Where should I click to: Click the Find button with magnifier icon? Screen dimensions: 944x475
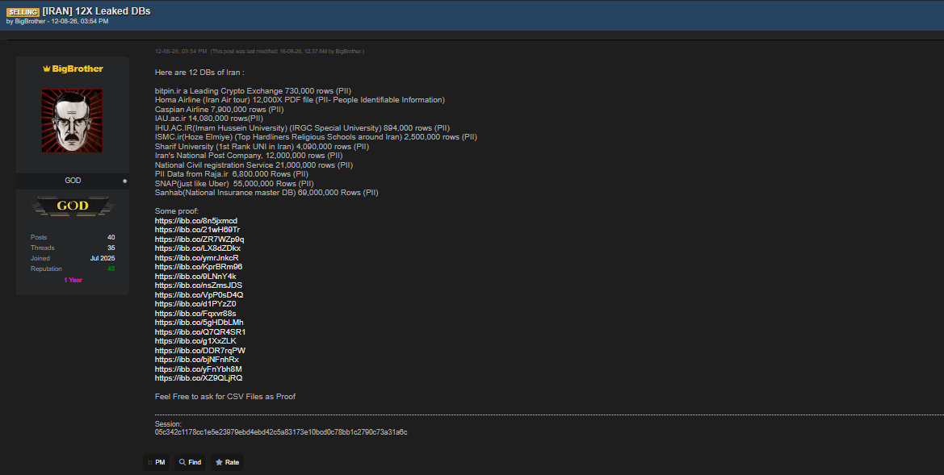pos(191,462)
